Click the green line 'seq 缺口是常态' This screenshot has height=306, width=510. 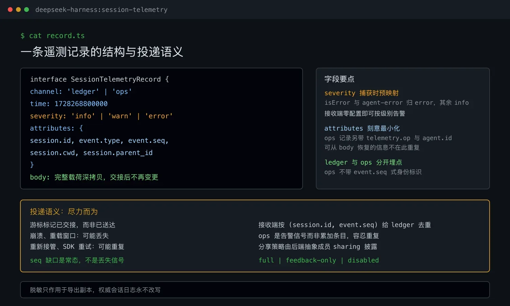coord(77,260)
